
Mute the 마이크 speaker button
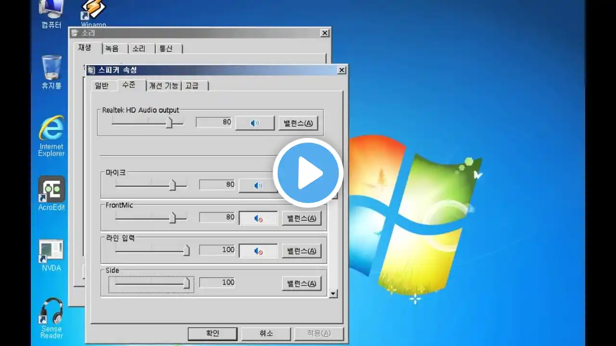pyautogui.click(x=258, y=185)
